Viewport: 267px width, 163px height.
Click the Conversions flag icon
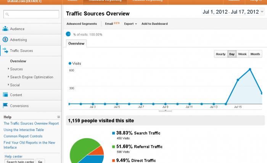(5, 105)
